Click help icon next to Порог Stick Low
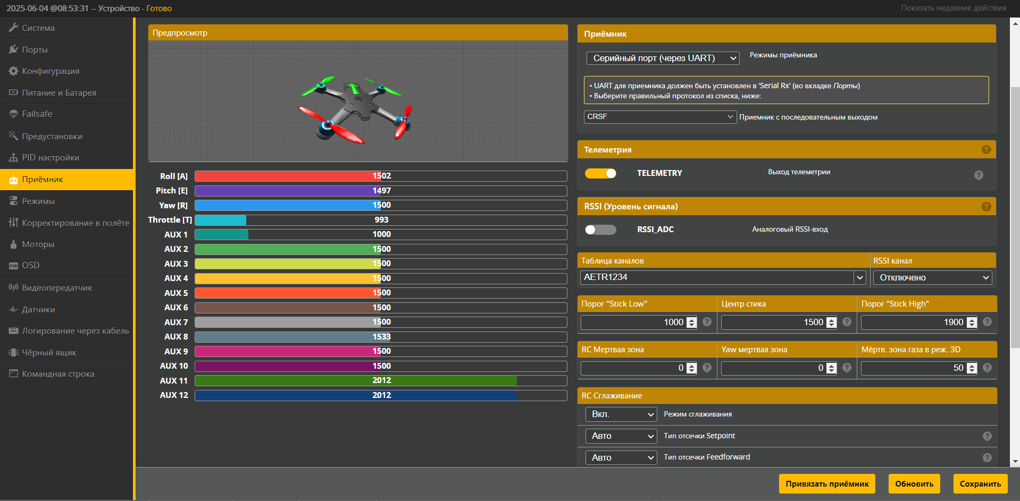This screenshot has width=1020, height=501. (707, 322)
